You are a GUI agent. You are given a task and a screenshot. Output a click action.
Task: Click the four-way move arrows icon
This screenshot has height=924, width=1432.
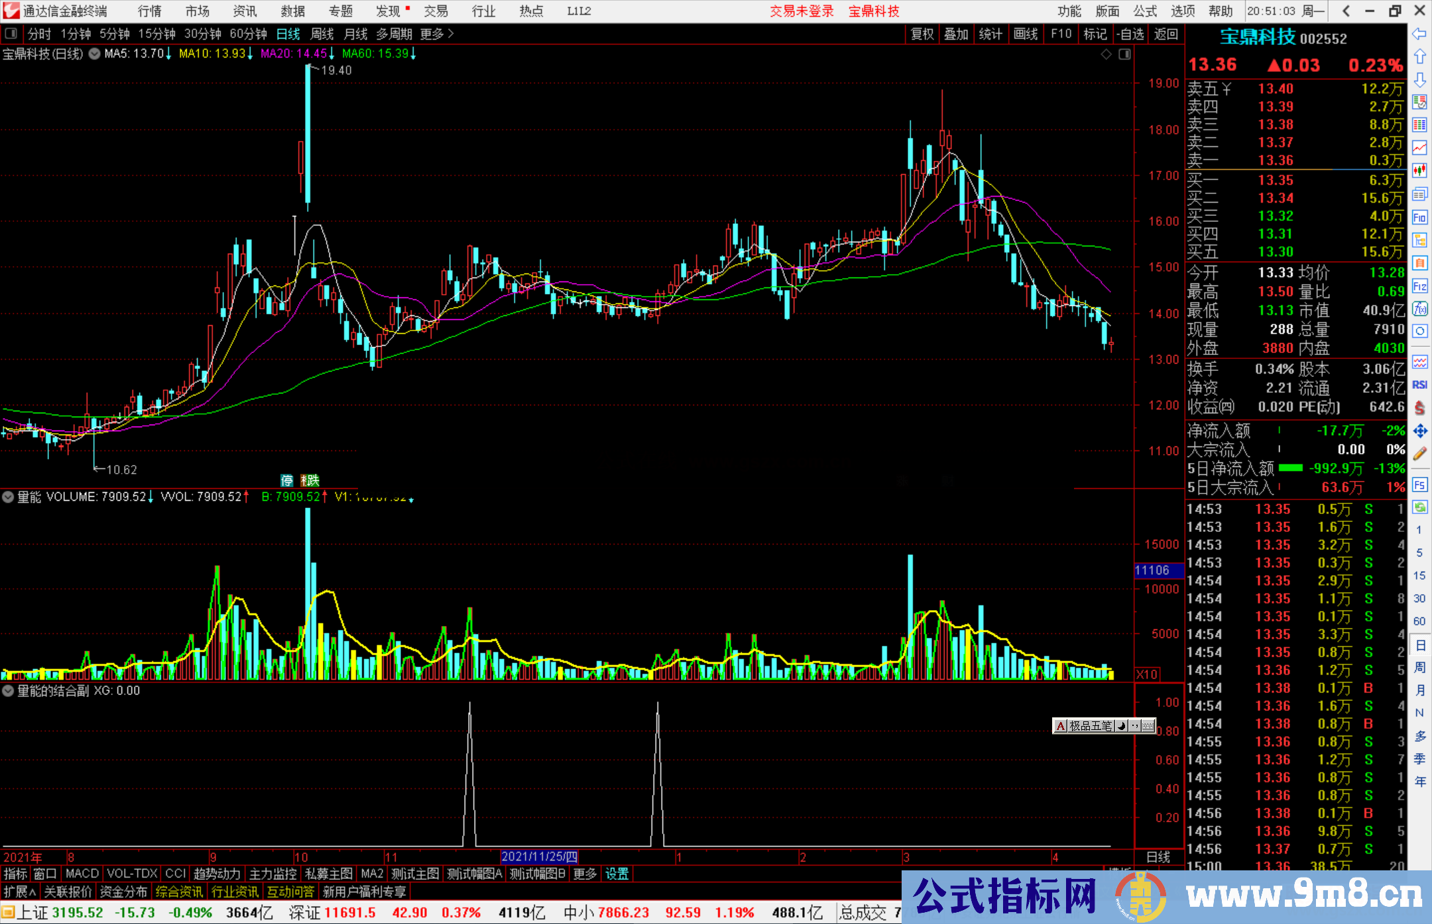1419,431
